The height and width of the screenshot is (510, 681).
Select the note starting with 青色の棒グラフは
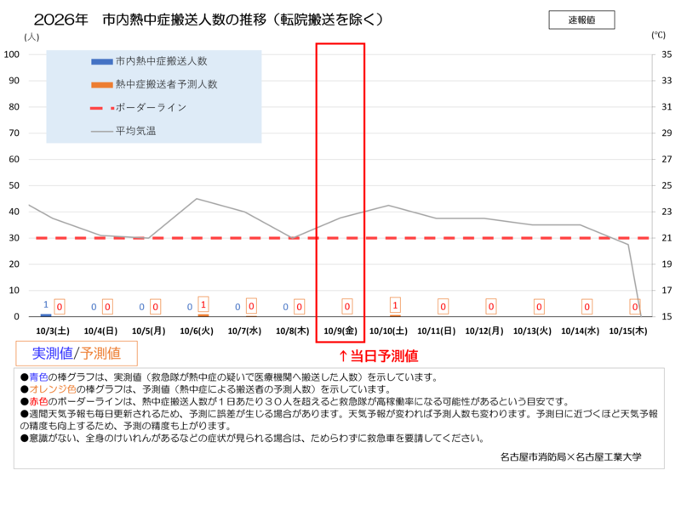pyautogui.click(x=229, y=377)
